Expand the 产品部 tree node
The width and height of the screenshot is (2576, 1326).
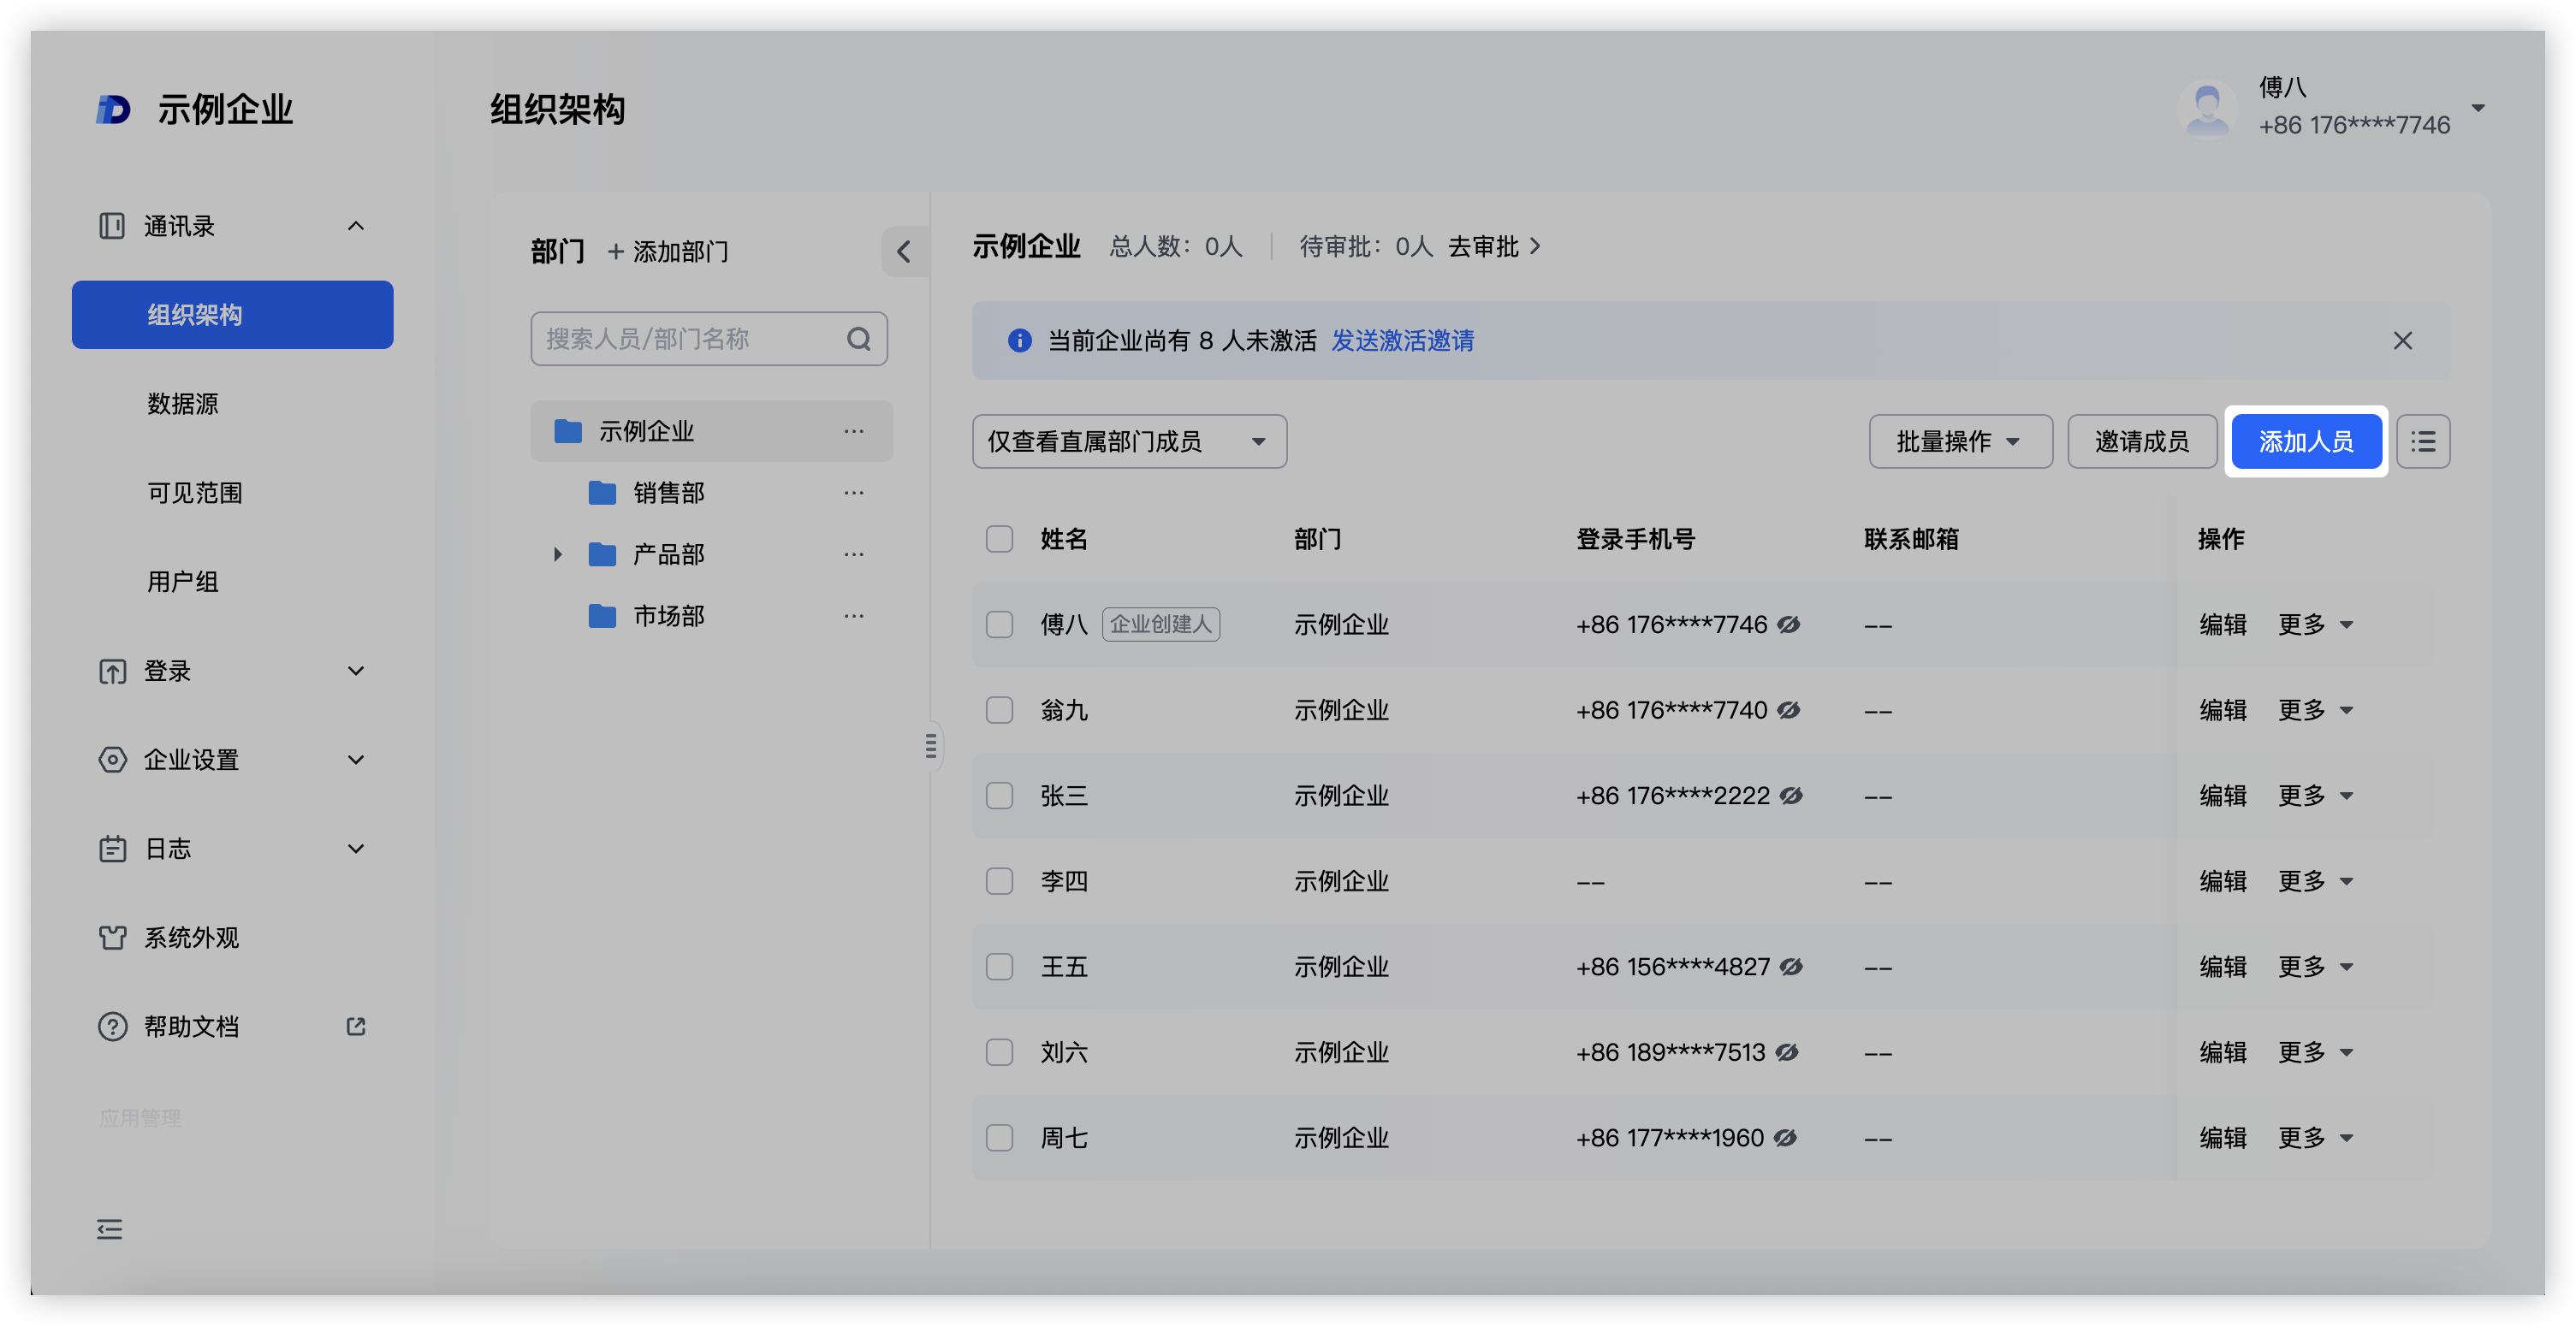click(558, 553)
